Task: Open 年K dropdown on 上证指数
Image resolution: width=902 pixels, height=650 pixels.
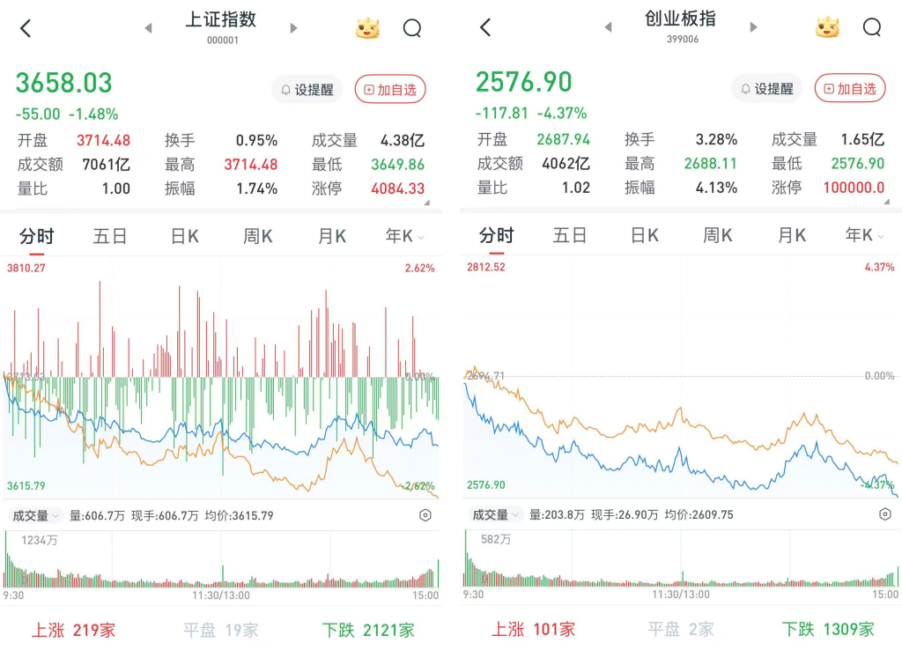Action: click(404, 236)
